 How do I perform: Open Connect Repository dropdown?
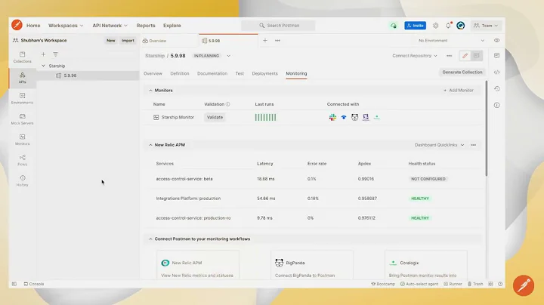[415, 56]
